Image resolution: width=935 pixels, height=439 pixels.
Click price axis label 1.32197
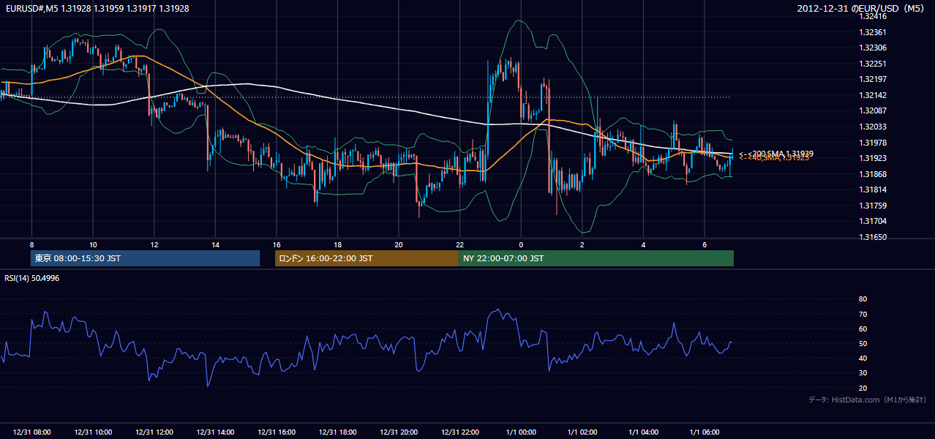pyautogui.click(x=873, y=79)
